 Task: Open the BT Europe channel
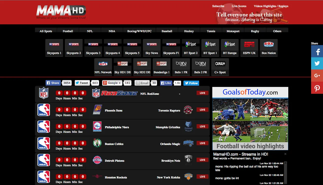230,48
